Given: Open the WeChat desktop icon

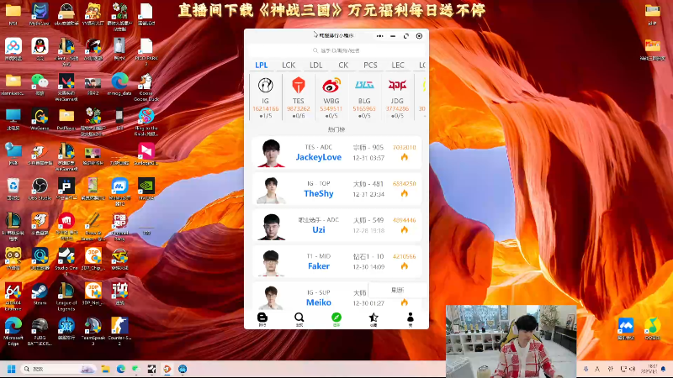Looking at the screenshot, I should [40, 83].
